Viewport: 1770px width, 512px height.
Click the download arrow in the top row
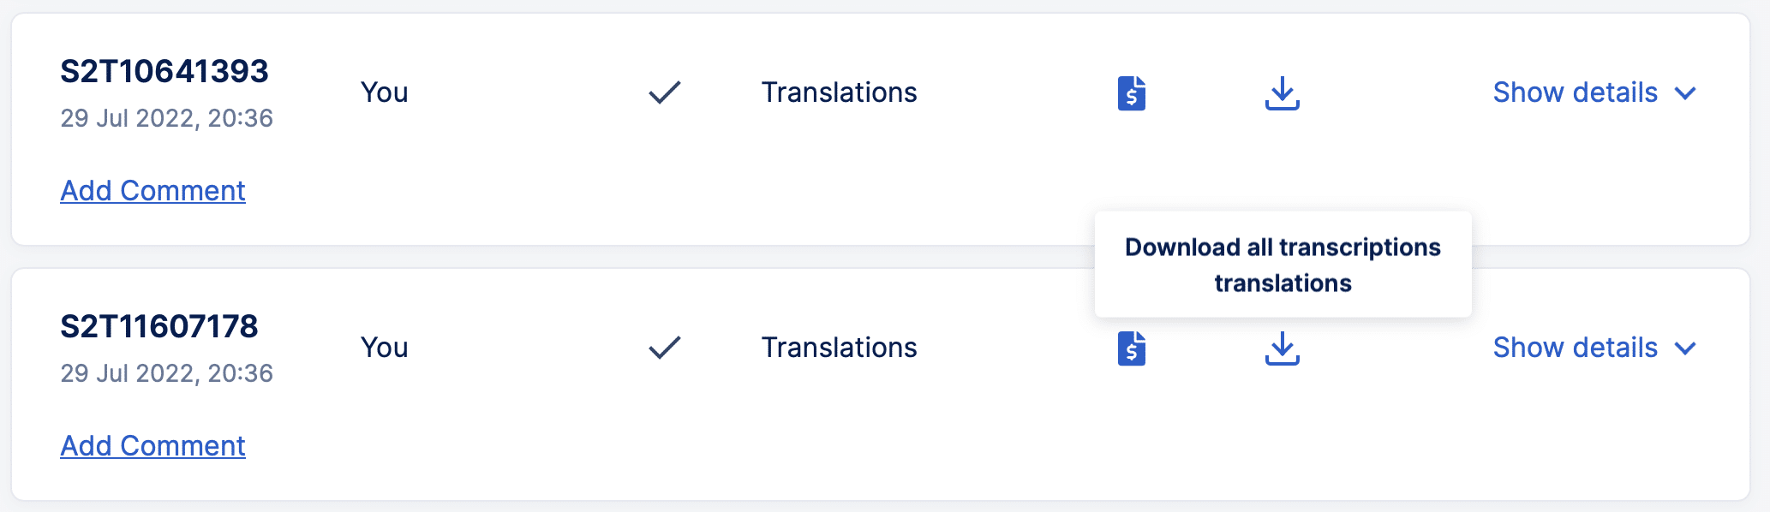[1282, 93]
